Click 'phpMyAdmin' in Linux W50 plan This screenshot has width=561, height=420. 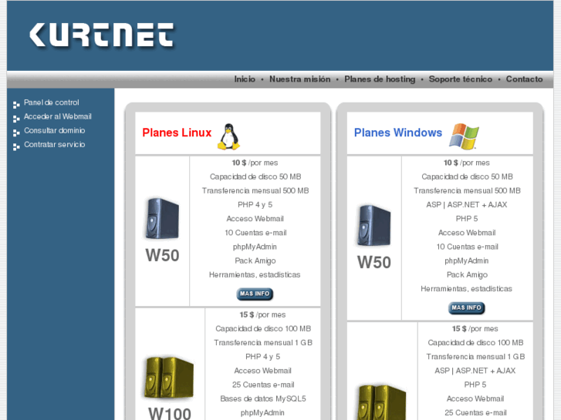(x=255, y=247)
